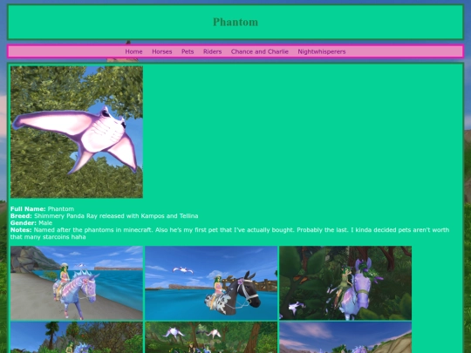
Task: Open the black horse swimming in water thumbnail
Action: point(211,283)
